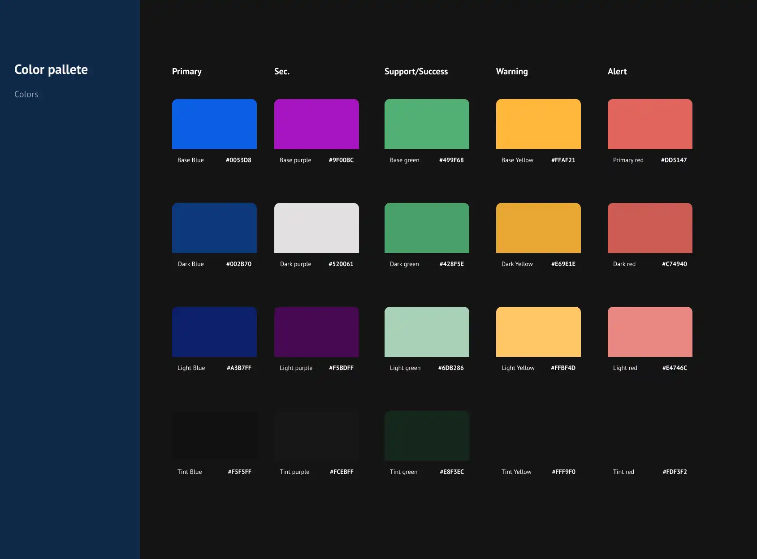Select swatch above Light purple label
The width and height of the screenshot is (757, 559).
[316, 332]
